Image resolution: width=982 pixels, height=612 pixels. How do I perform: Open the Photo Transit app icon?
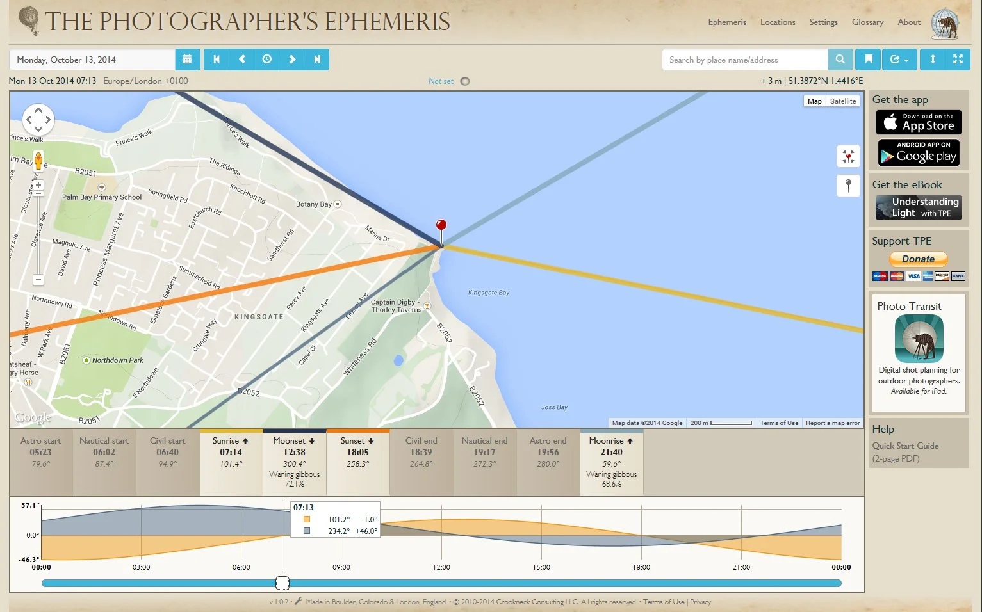919,339
